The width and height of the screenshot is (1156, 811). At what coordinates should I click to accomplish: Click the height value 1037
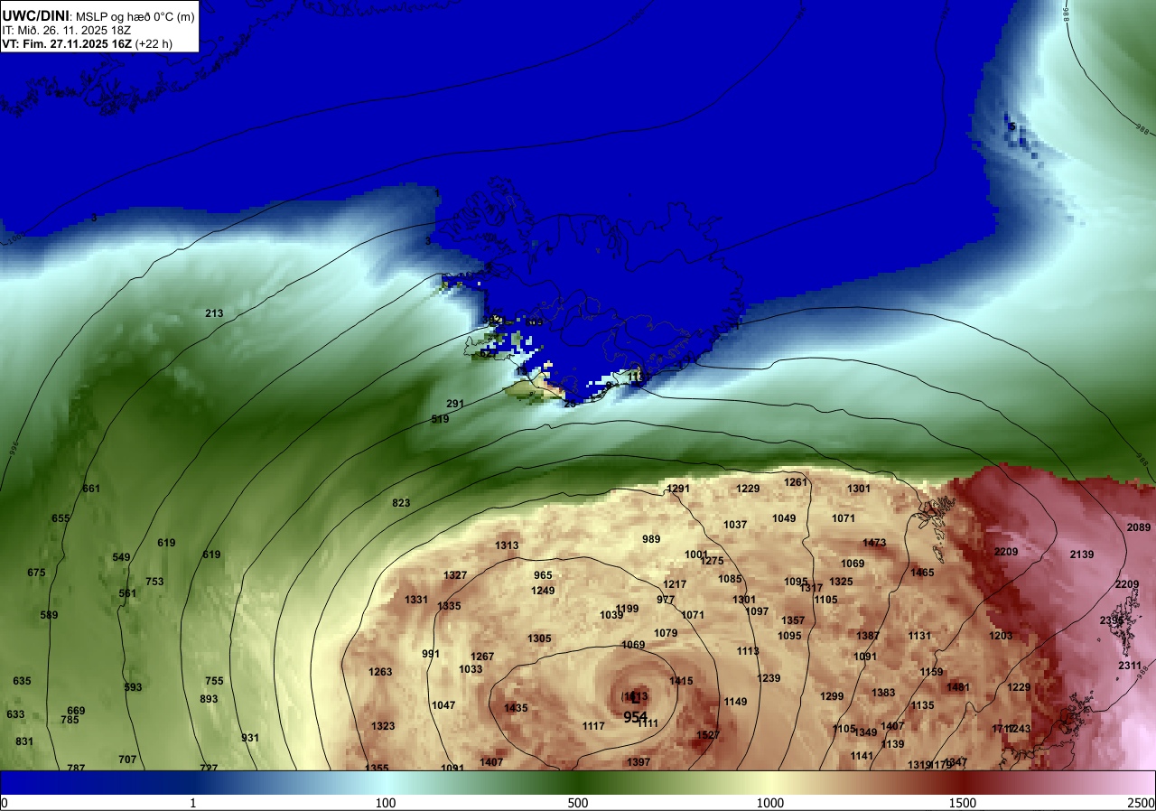coord(735,525)
